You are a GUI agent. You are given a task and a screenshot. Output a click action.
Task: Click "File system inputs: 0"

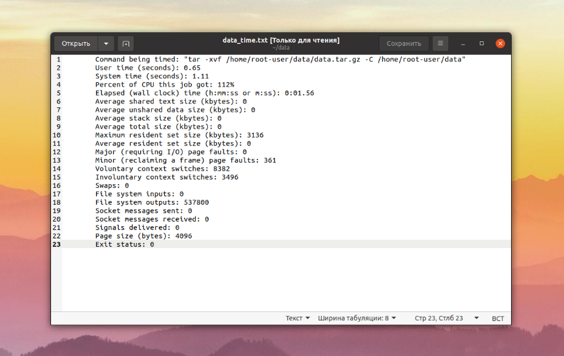(x=139, y=194)
